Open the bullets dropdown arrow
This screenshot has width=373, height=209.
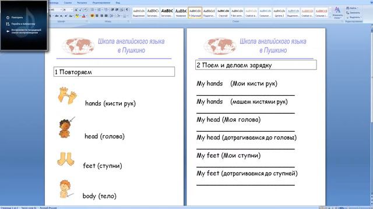click(x=96, y=10)
